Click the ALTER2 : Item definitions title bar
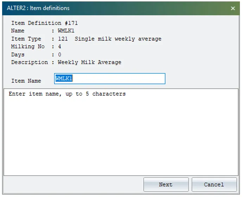 pos(117,8)
